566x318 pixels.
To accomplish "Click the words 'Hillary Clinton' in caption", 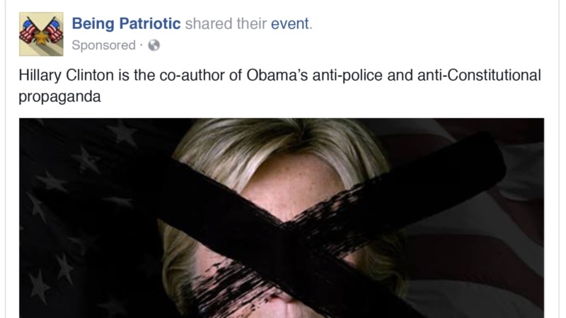I will pos(67,76).
